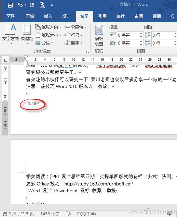
Task: Increase right indent with up stepper
Action: click(141, 41)
